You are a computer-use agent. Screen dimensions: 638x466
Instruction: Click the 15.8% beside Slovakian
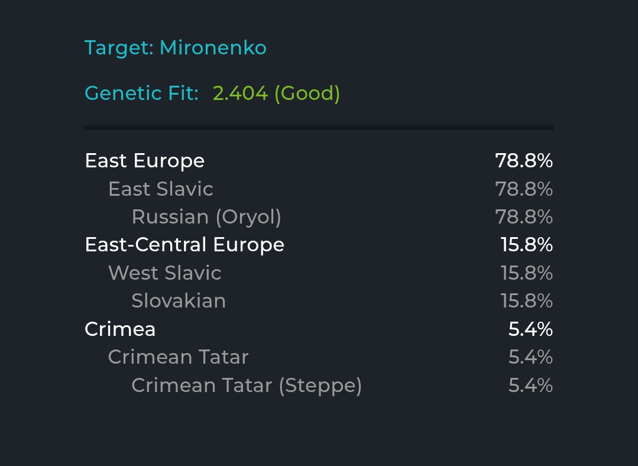click(527, 301)
